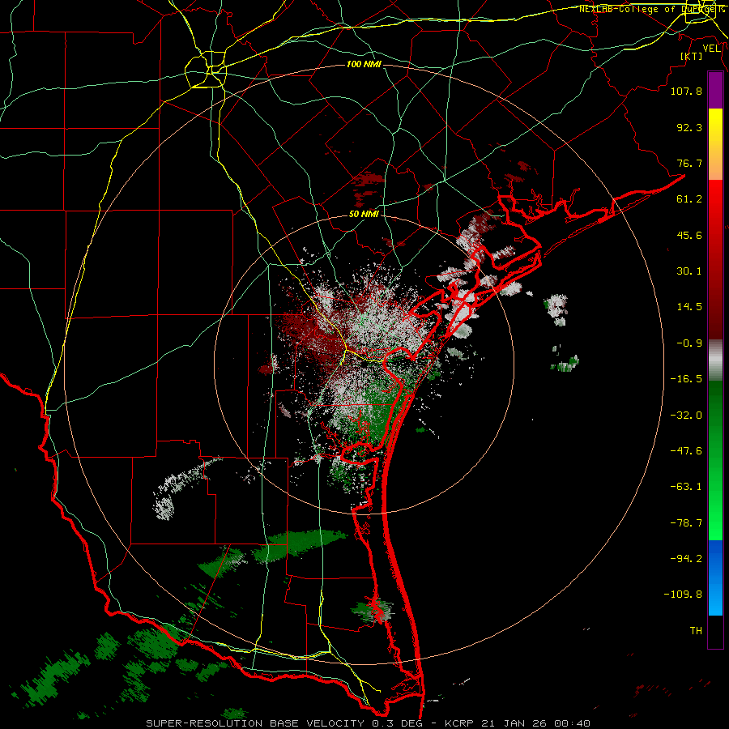Click the VEL legend title

click(x=711, y=49)
